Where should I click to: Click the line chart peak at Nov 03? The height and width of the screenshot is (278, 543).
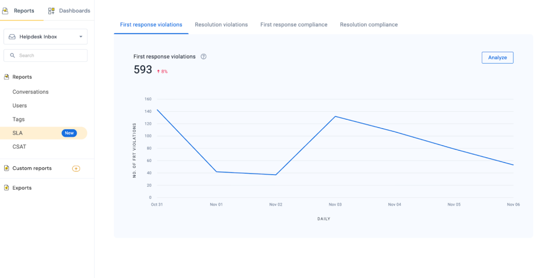[x=335, y=116]
